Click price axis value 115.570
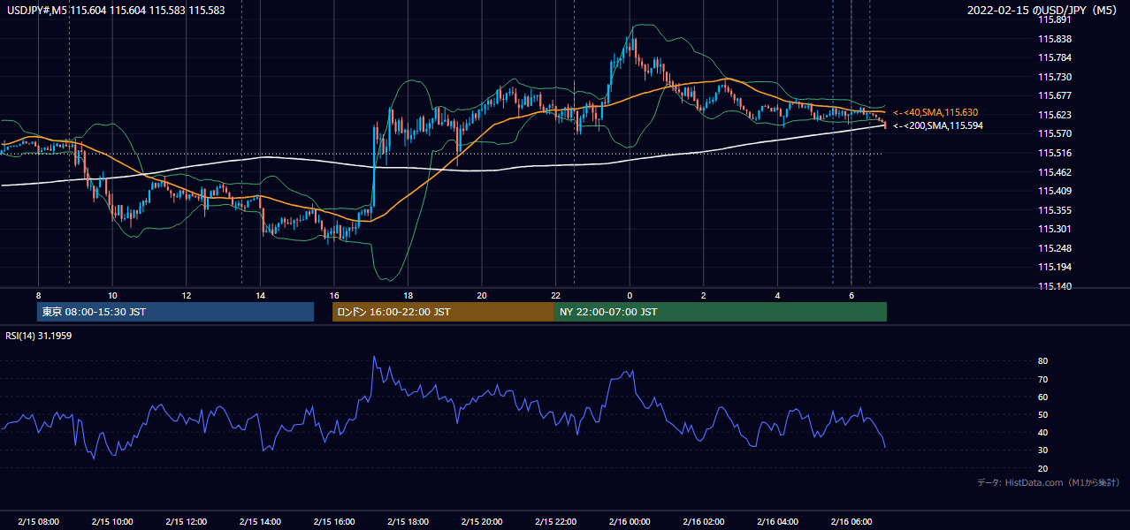 tap(1056, 133)
